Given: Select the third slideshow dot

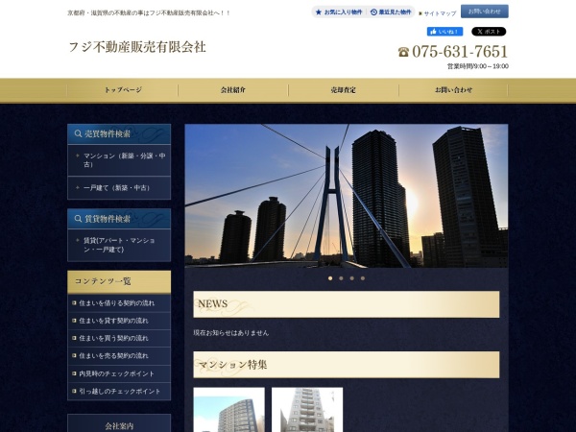Looking at the screenshot, I should coord(352,278).
